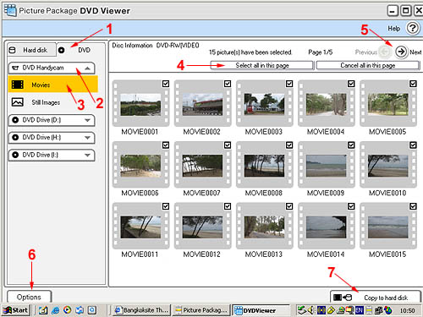Expand DVD Drive (H:) dropdown arrow
Viewport: 423px width, 317px height.
87,138
